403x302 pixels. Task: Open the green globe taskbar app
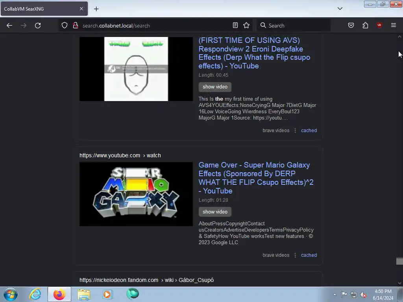tap(132, 294)
